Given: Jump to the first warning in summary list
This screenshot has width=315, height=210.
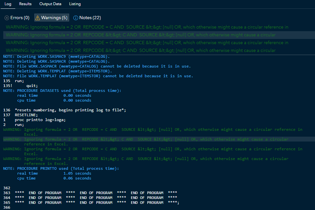Looking at the screenshot, I should 147,27.
